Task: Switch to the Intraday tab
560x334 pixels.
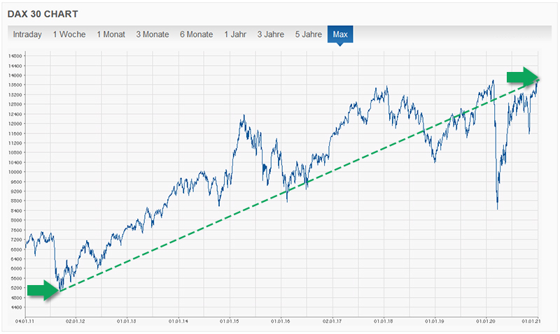Action: coord(27,34)
